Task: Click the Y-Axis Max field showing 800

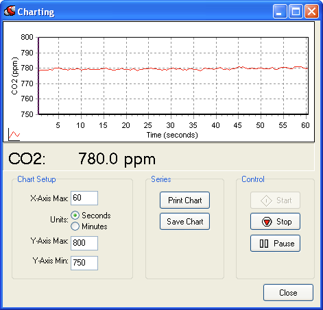Action: tap(84, 243)
